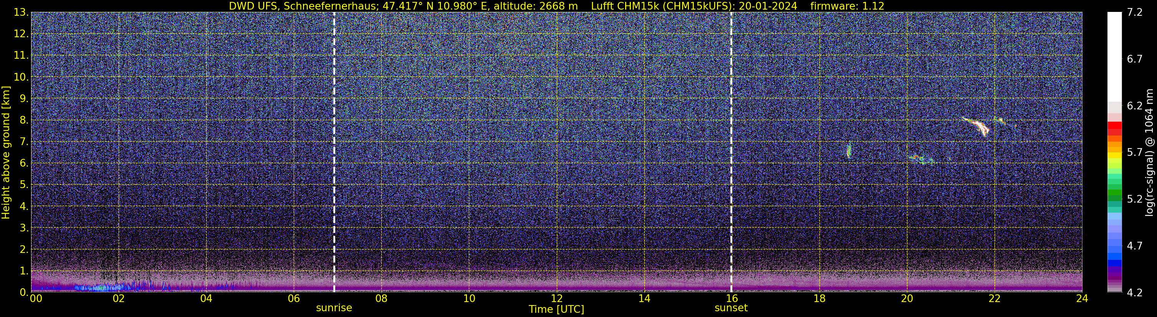Click the colorbar label 'log(rc-signal) @ 1064 nm'

tap(1150, 152)
